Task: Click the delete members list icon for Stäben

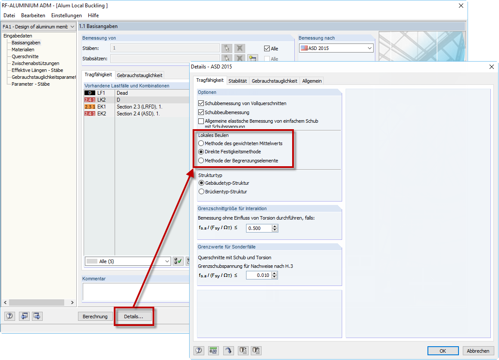Action: click(240, 48)
